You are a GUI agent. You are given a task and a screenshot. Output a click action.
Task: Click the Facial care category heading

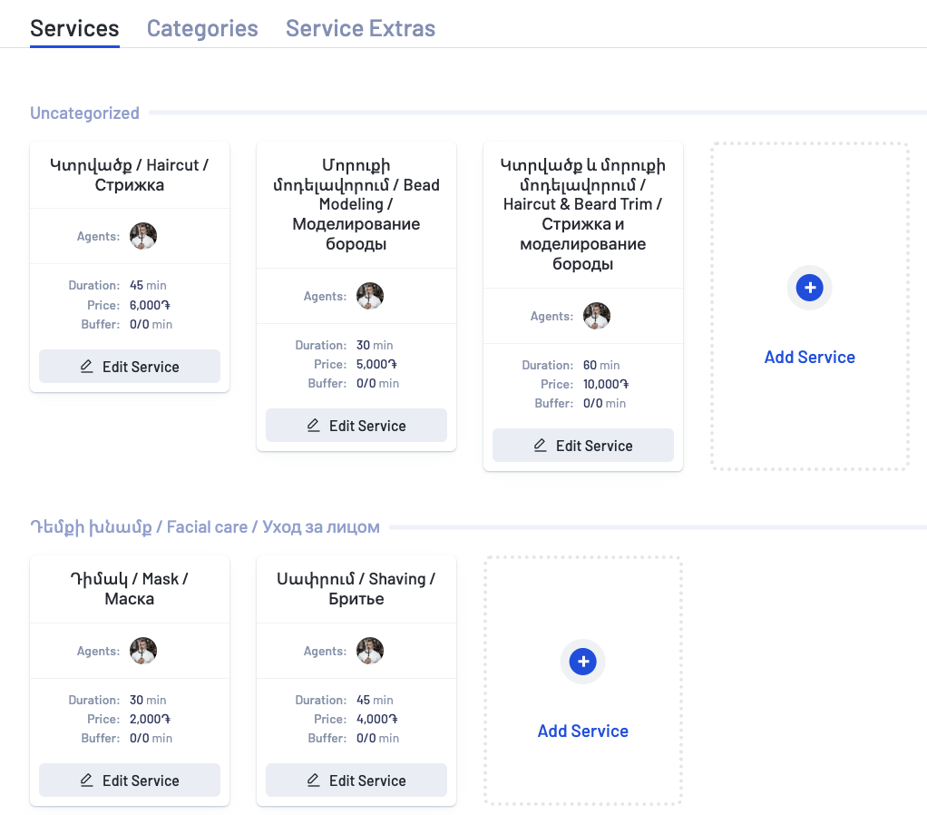pos(205,527)
